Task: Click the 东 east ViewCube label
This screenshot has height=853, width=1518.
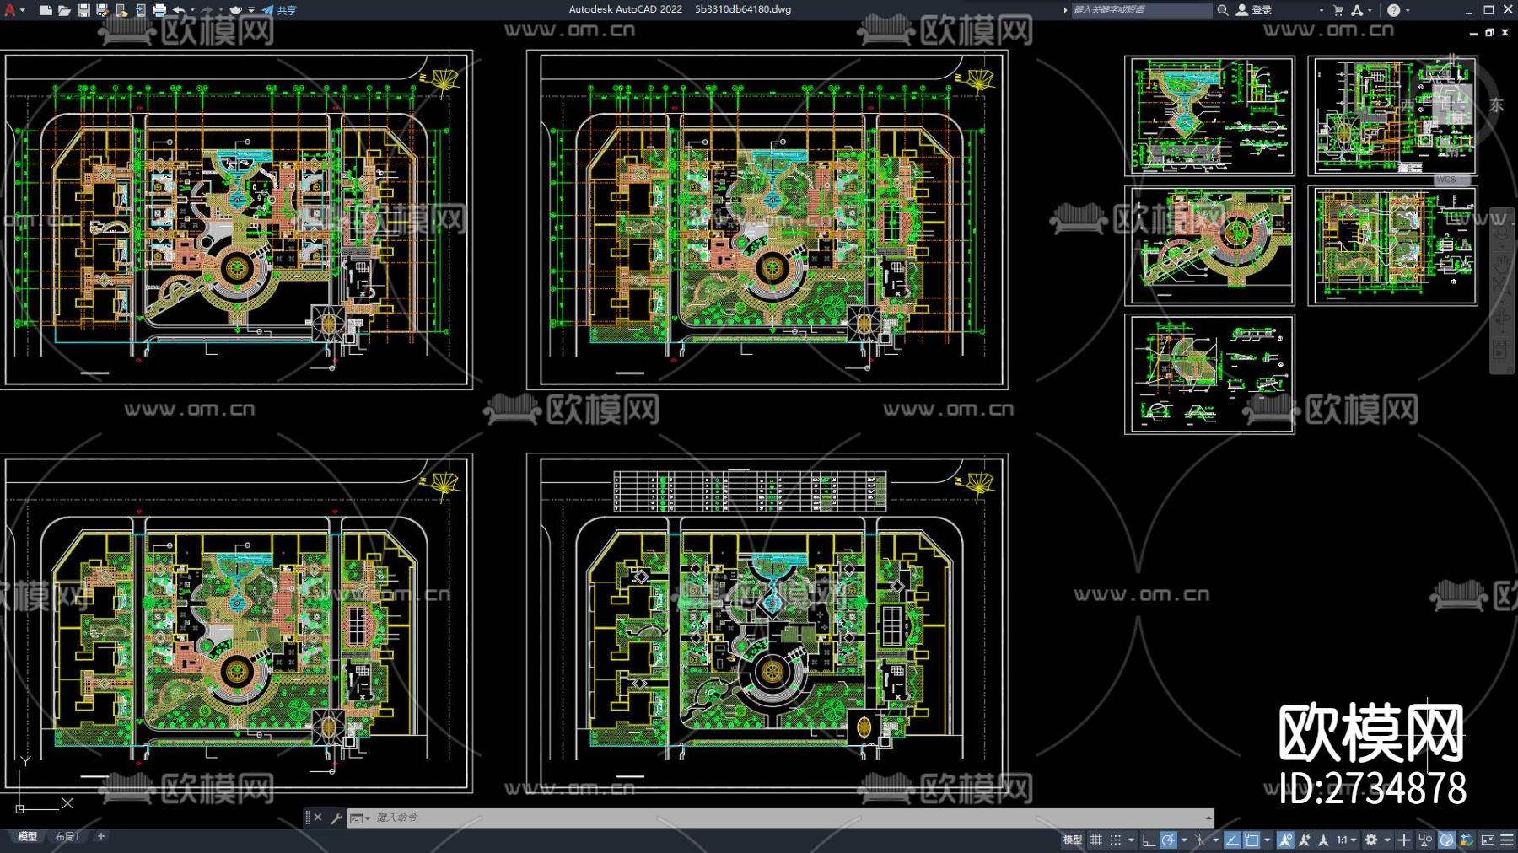Action: [1496, 105]
